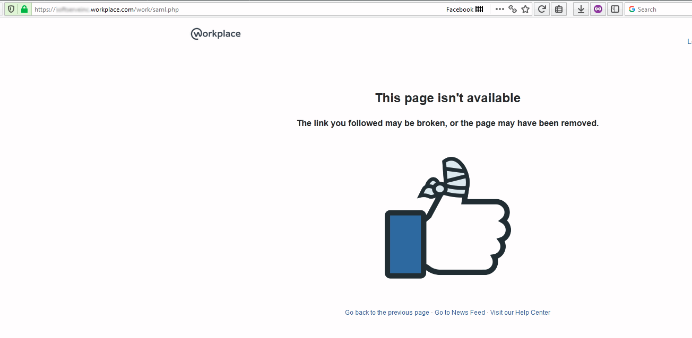
Task: Click the copy link chain icon
Action: [513, 9]
